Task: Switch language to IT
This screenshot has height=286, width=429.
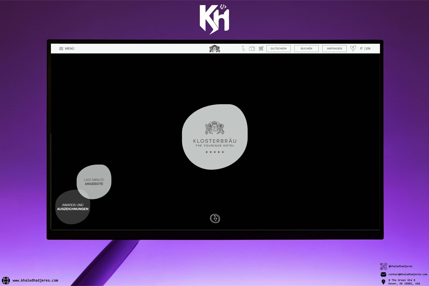Action: pyautogui.click(x=361, y=49)
